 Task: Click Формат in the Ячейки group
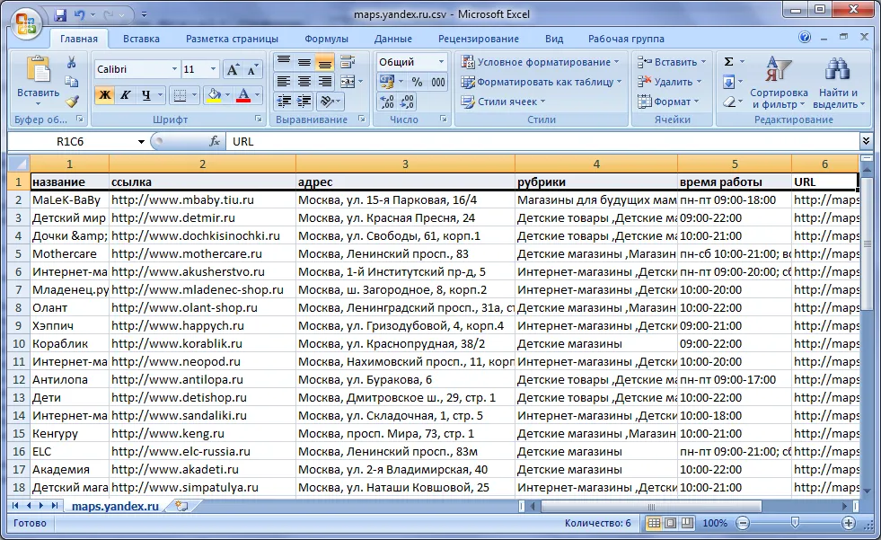coord(667,102)
